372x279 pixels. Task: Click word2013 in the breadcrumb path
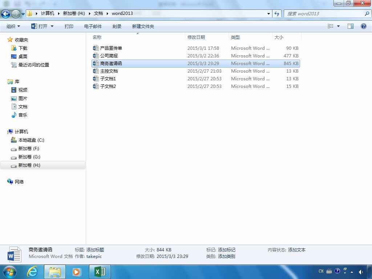122,13
